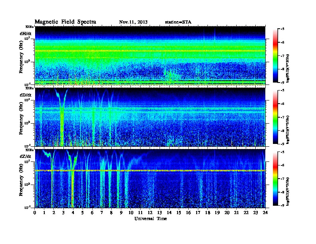Click the -7 tick on dZ/dt color bar

click(282, 179)
